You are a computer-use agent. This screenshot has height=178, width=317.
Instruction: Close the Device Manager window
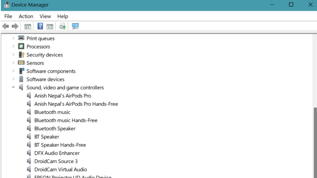tap(310, 4)
